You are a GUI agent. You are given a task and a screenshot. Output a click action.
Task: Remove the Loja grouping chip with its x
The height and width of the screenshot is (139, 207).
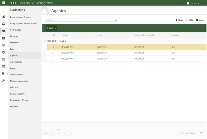[x=55, y=28]
